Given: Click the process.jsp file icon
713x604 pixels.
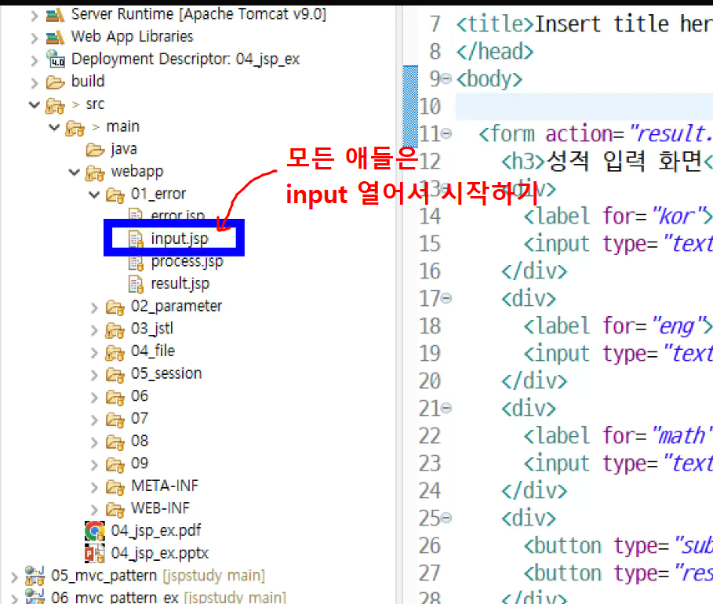Looking at the screenshot, I should (x=136, y=262).
